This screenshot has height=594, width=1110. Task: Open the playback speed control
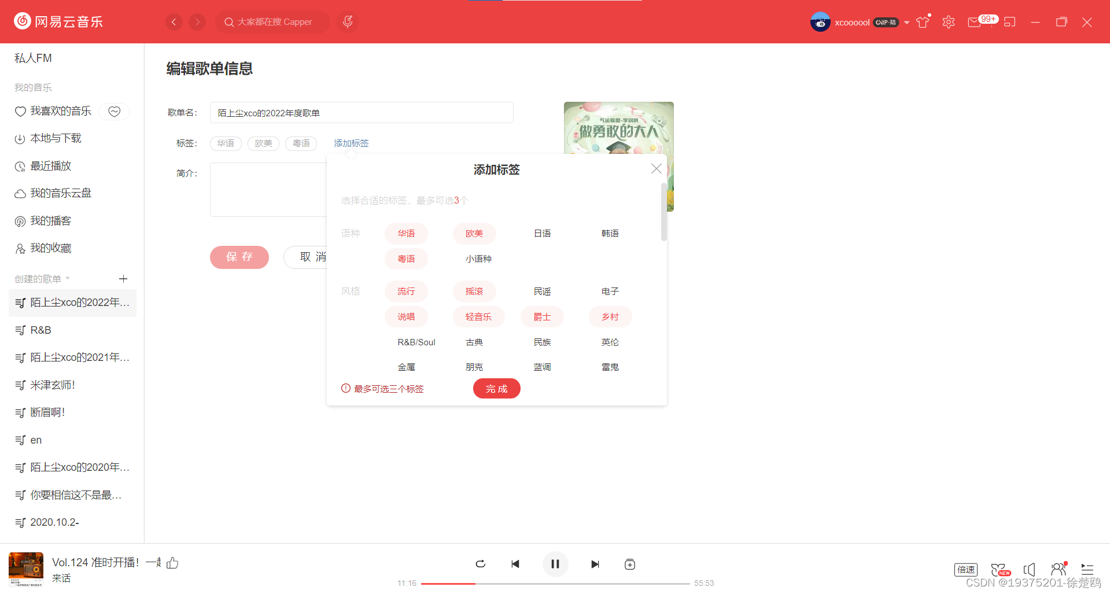tap(966, 570)
